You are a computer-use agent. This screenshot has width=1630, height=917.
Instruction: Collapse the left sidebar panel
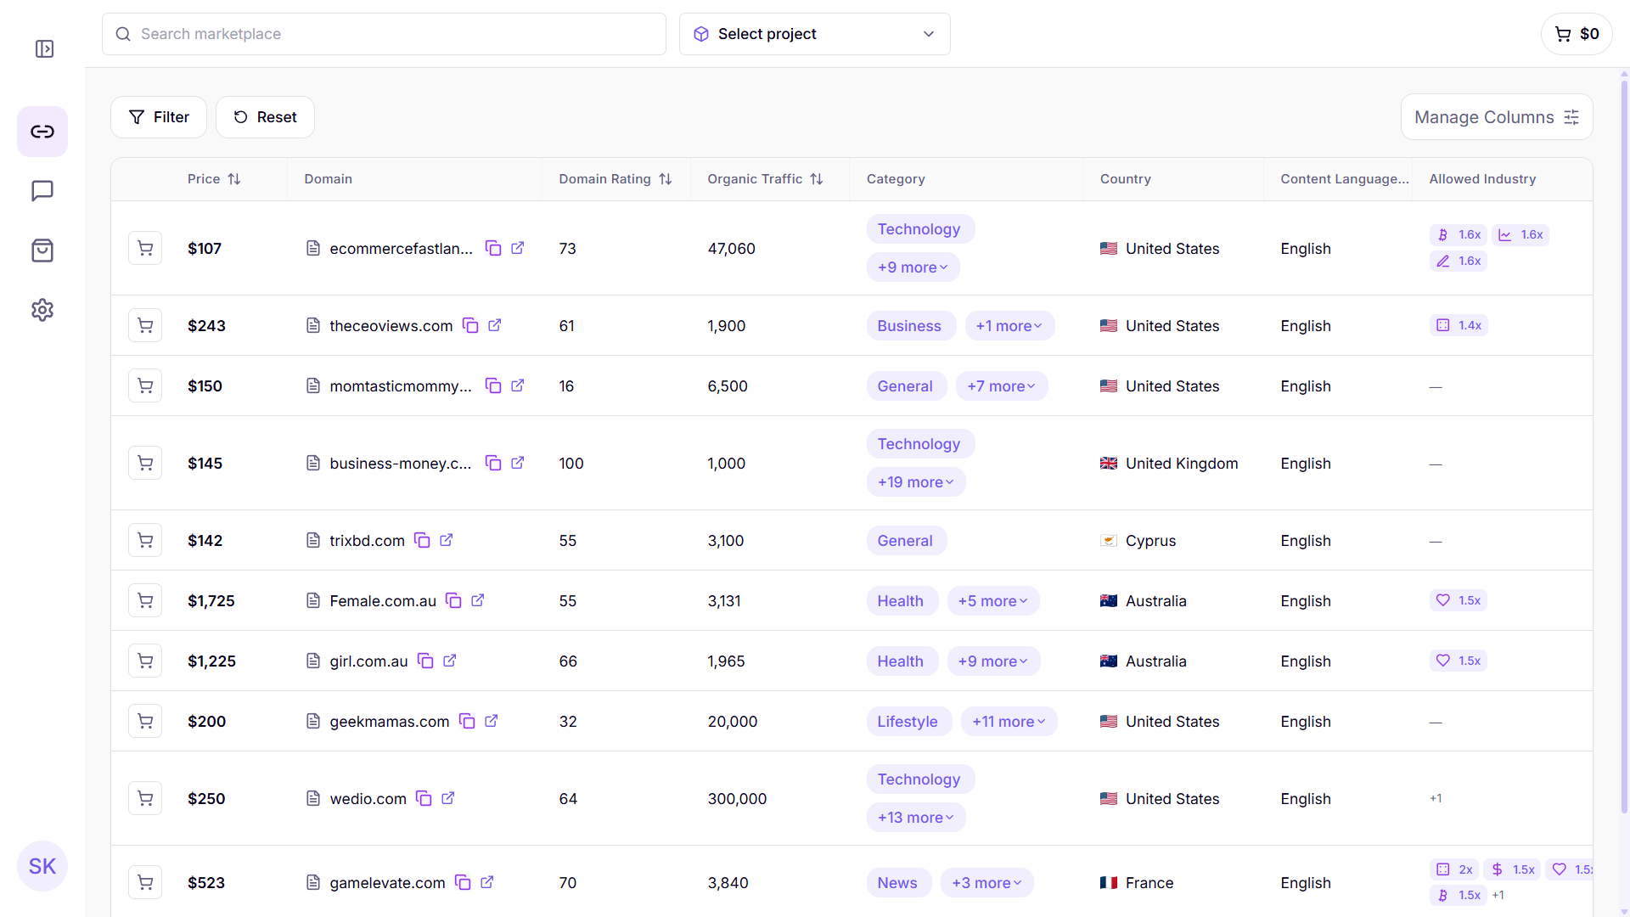point(44,48)
